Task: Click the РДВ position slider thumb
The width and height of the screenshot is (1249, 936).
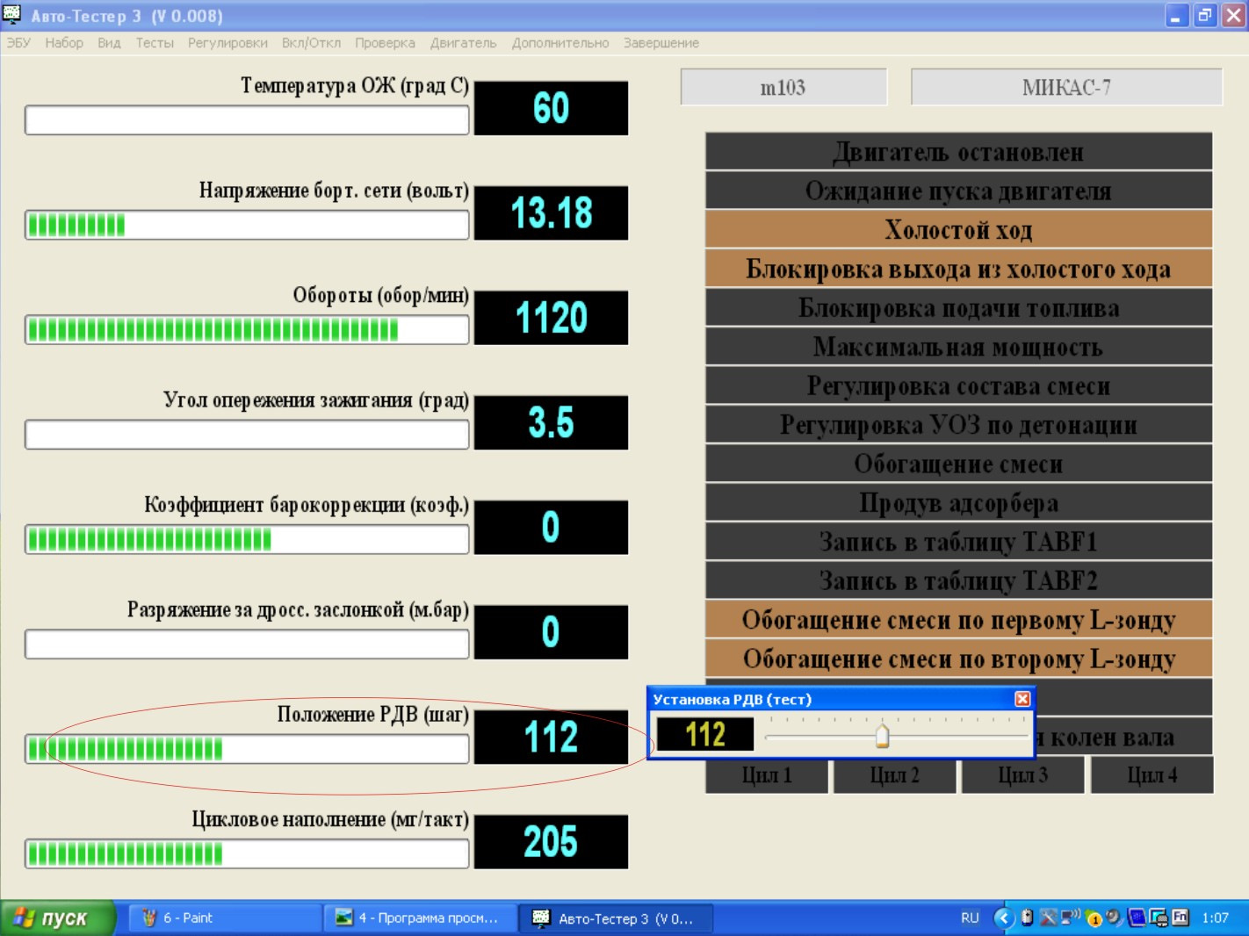Action: point(882,736)
